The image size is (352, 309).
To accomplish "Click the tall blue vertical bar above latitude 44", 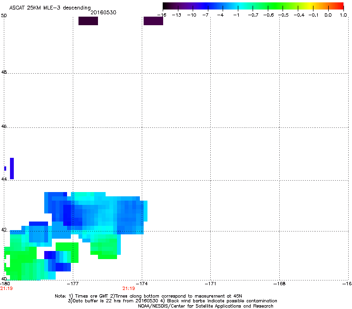I will click(x=12, y=169).
